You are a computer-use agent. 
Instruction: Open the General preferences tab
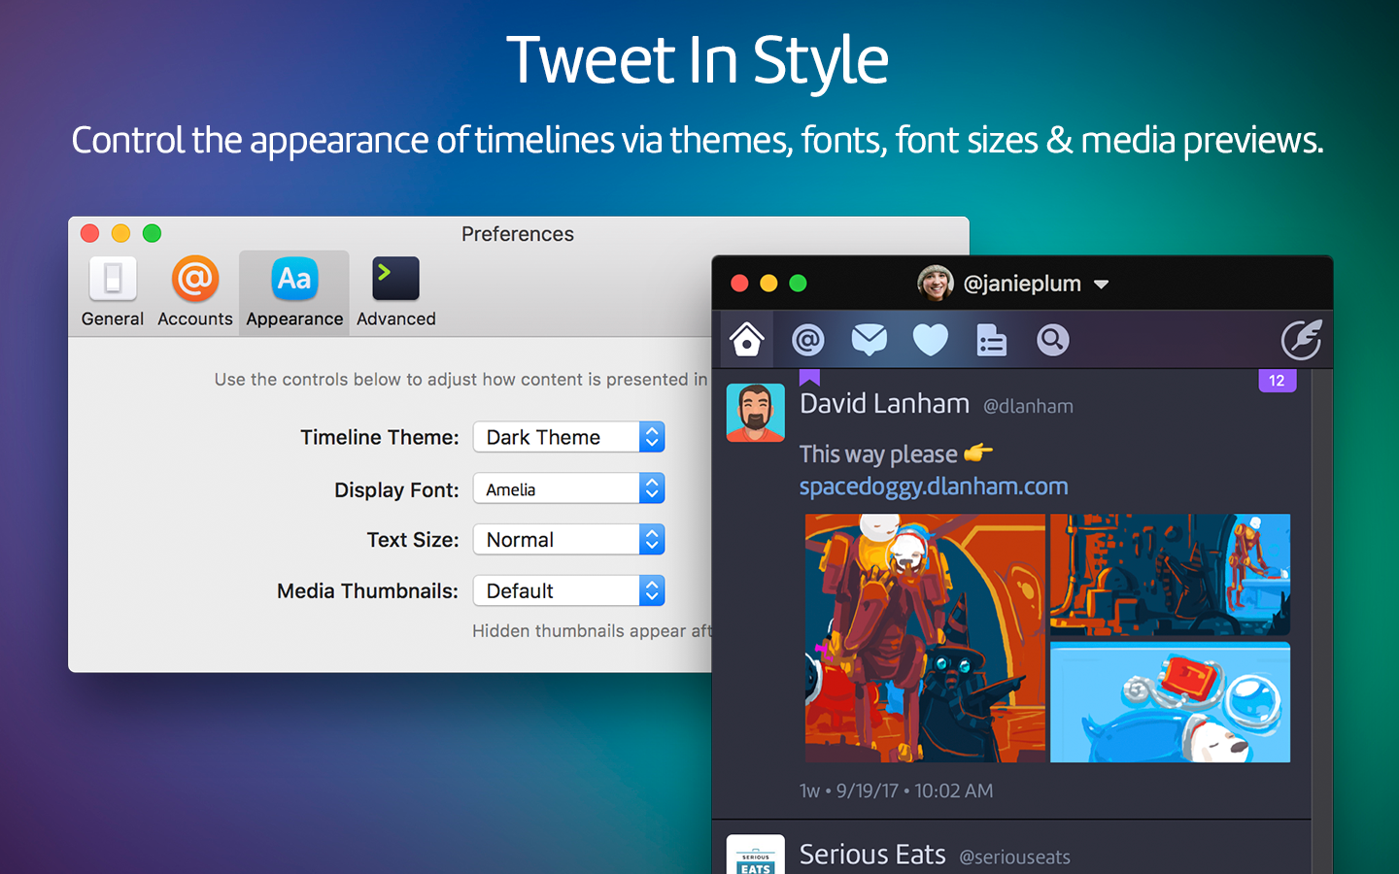click(113, 292)
